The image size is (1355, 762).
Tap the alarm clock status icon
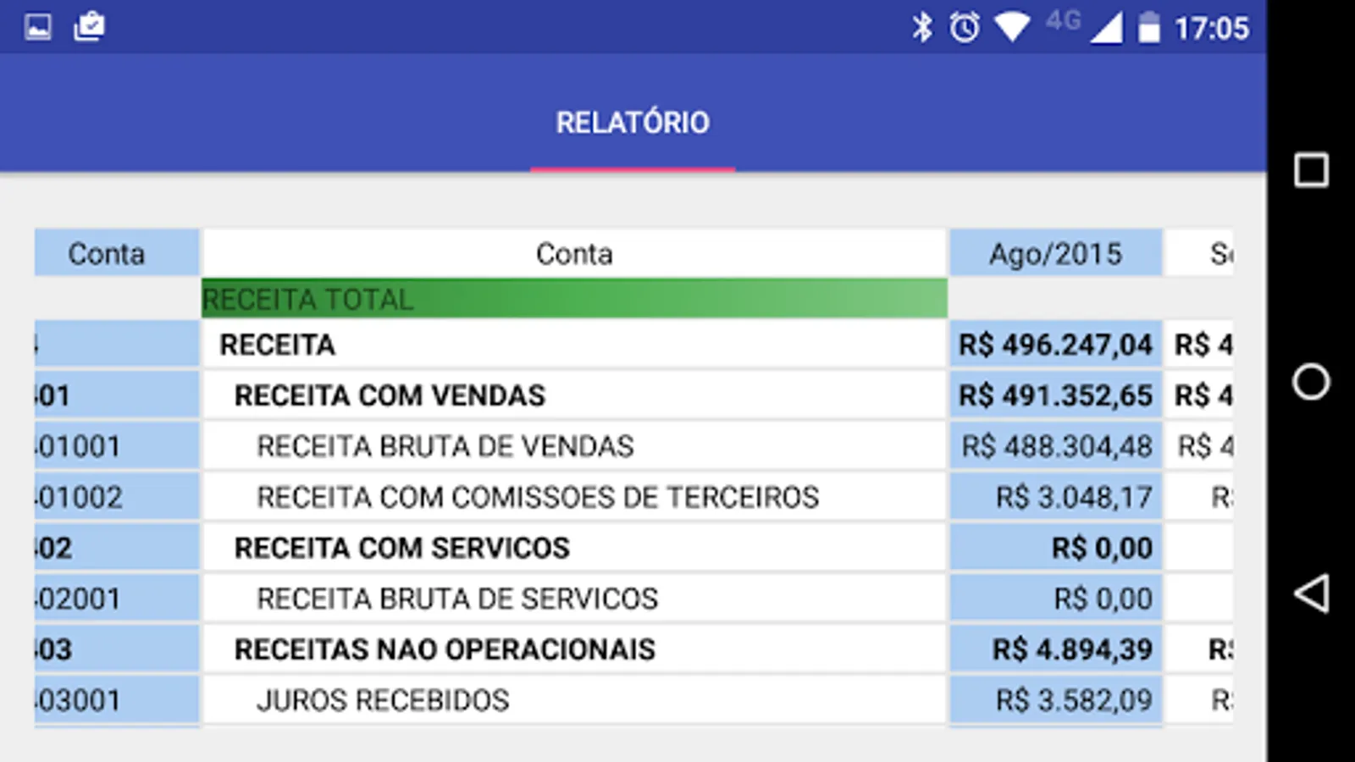(965, 27)
